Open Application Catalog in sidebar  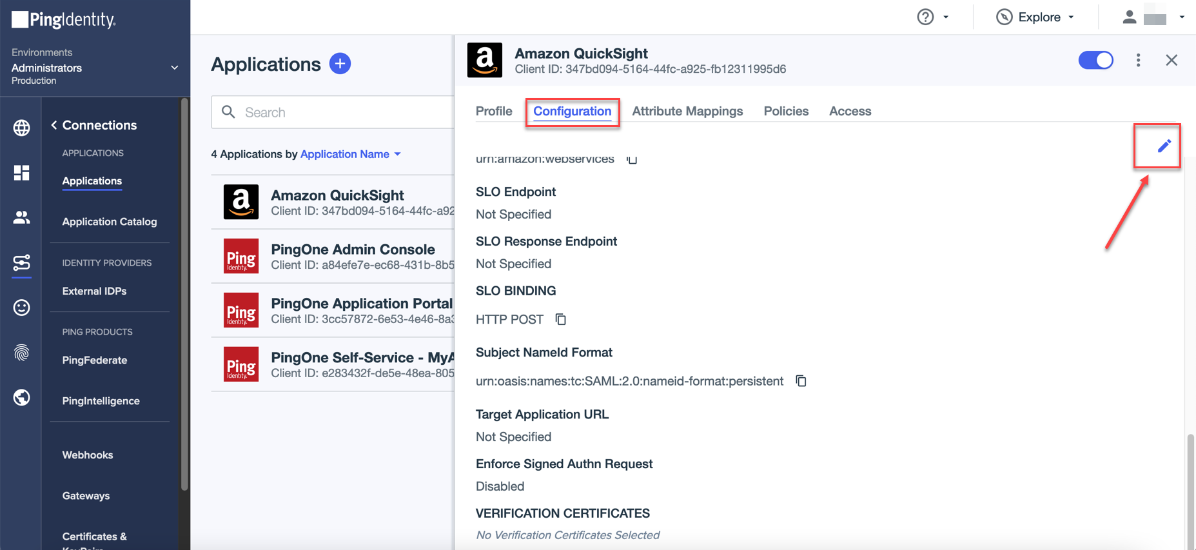click(110, 222)
